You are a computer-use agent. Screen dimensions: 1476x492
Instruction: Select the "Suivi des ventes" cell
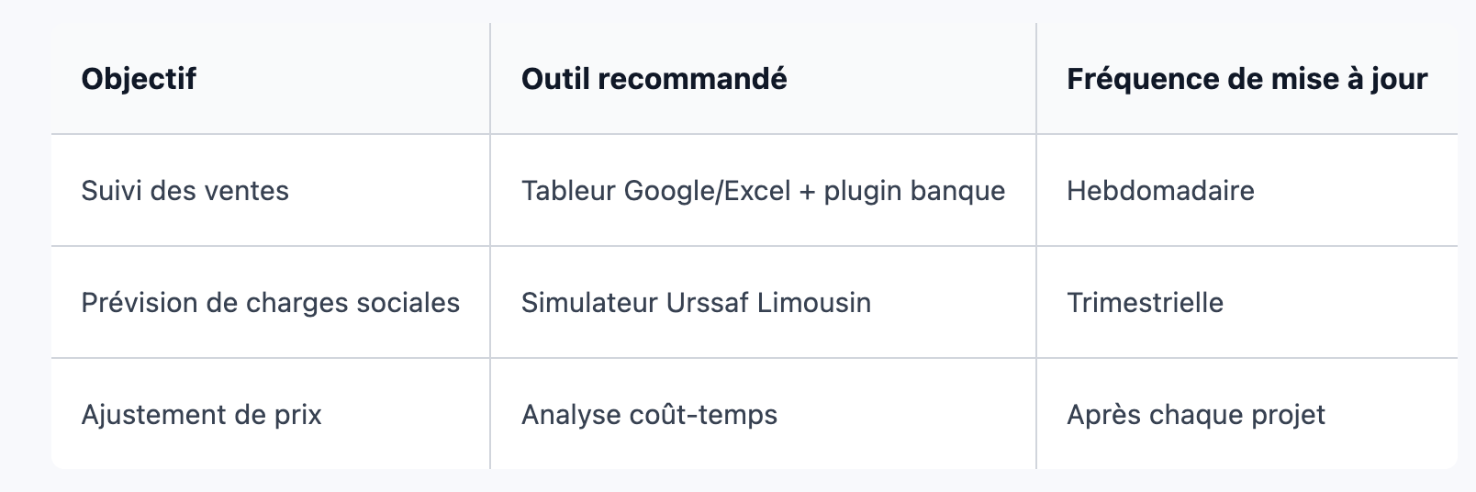pos(270,191)
